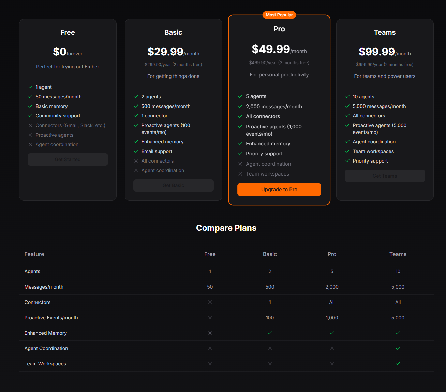This screenshot has height=392, width=446.
Task: Click the check icon beside '2,000 messages/month'
Action: (240, 107)
